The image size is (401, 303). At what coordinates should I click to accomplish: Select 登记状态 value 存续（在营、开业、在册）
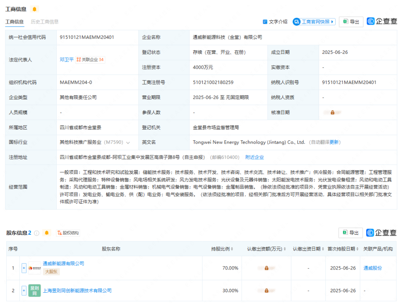coord(219,52)
